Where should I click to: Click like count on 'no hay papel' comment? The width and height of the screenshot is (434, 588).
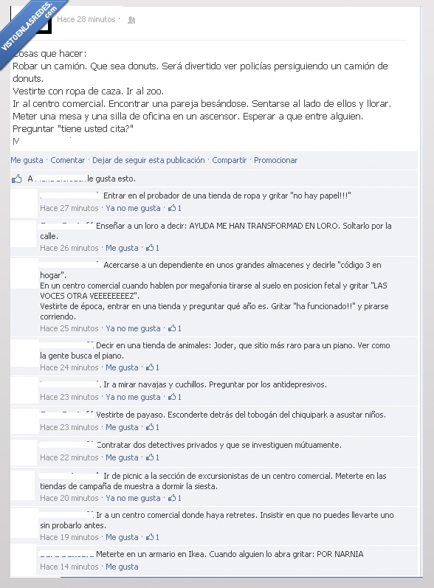pos(175,208)
